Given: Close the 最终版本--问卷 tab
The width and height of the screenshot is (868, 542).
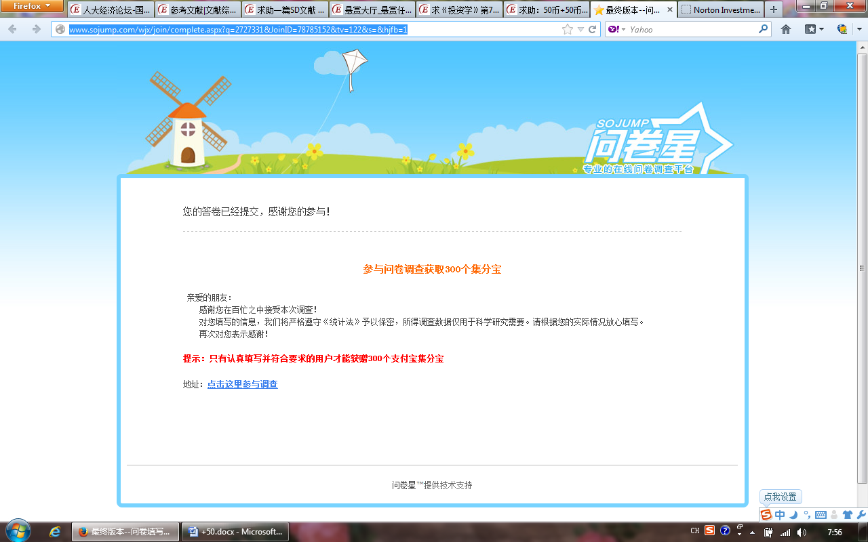Looking at the screenshot, I should point(670,10).
